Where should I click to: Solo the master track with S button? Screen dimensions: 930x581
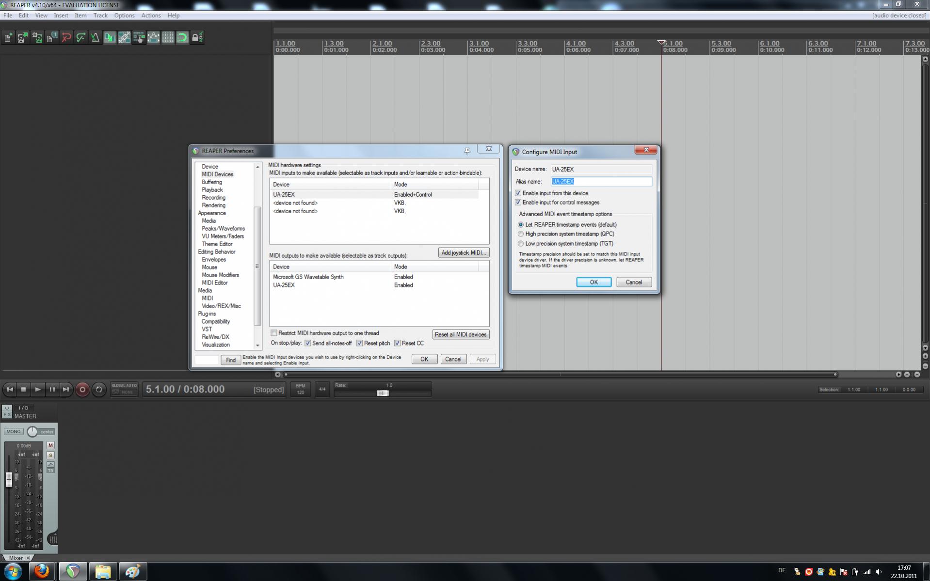point(50,455)
